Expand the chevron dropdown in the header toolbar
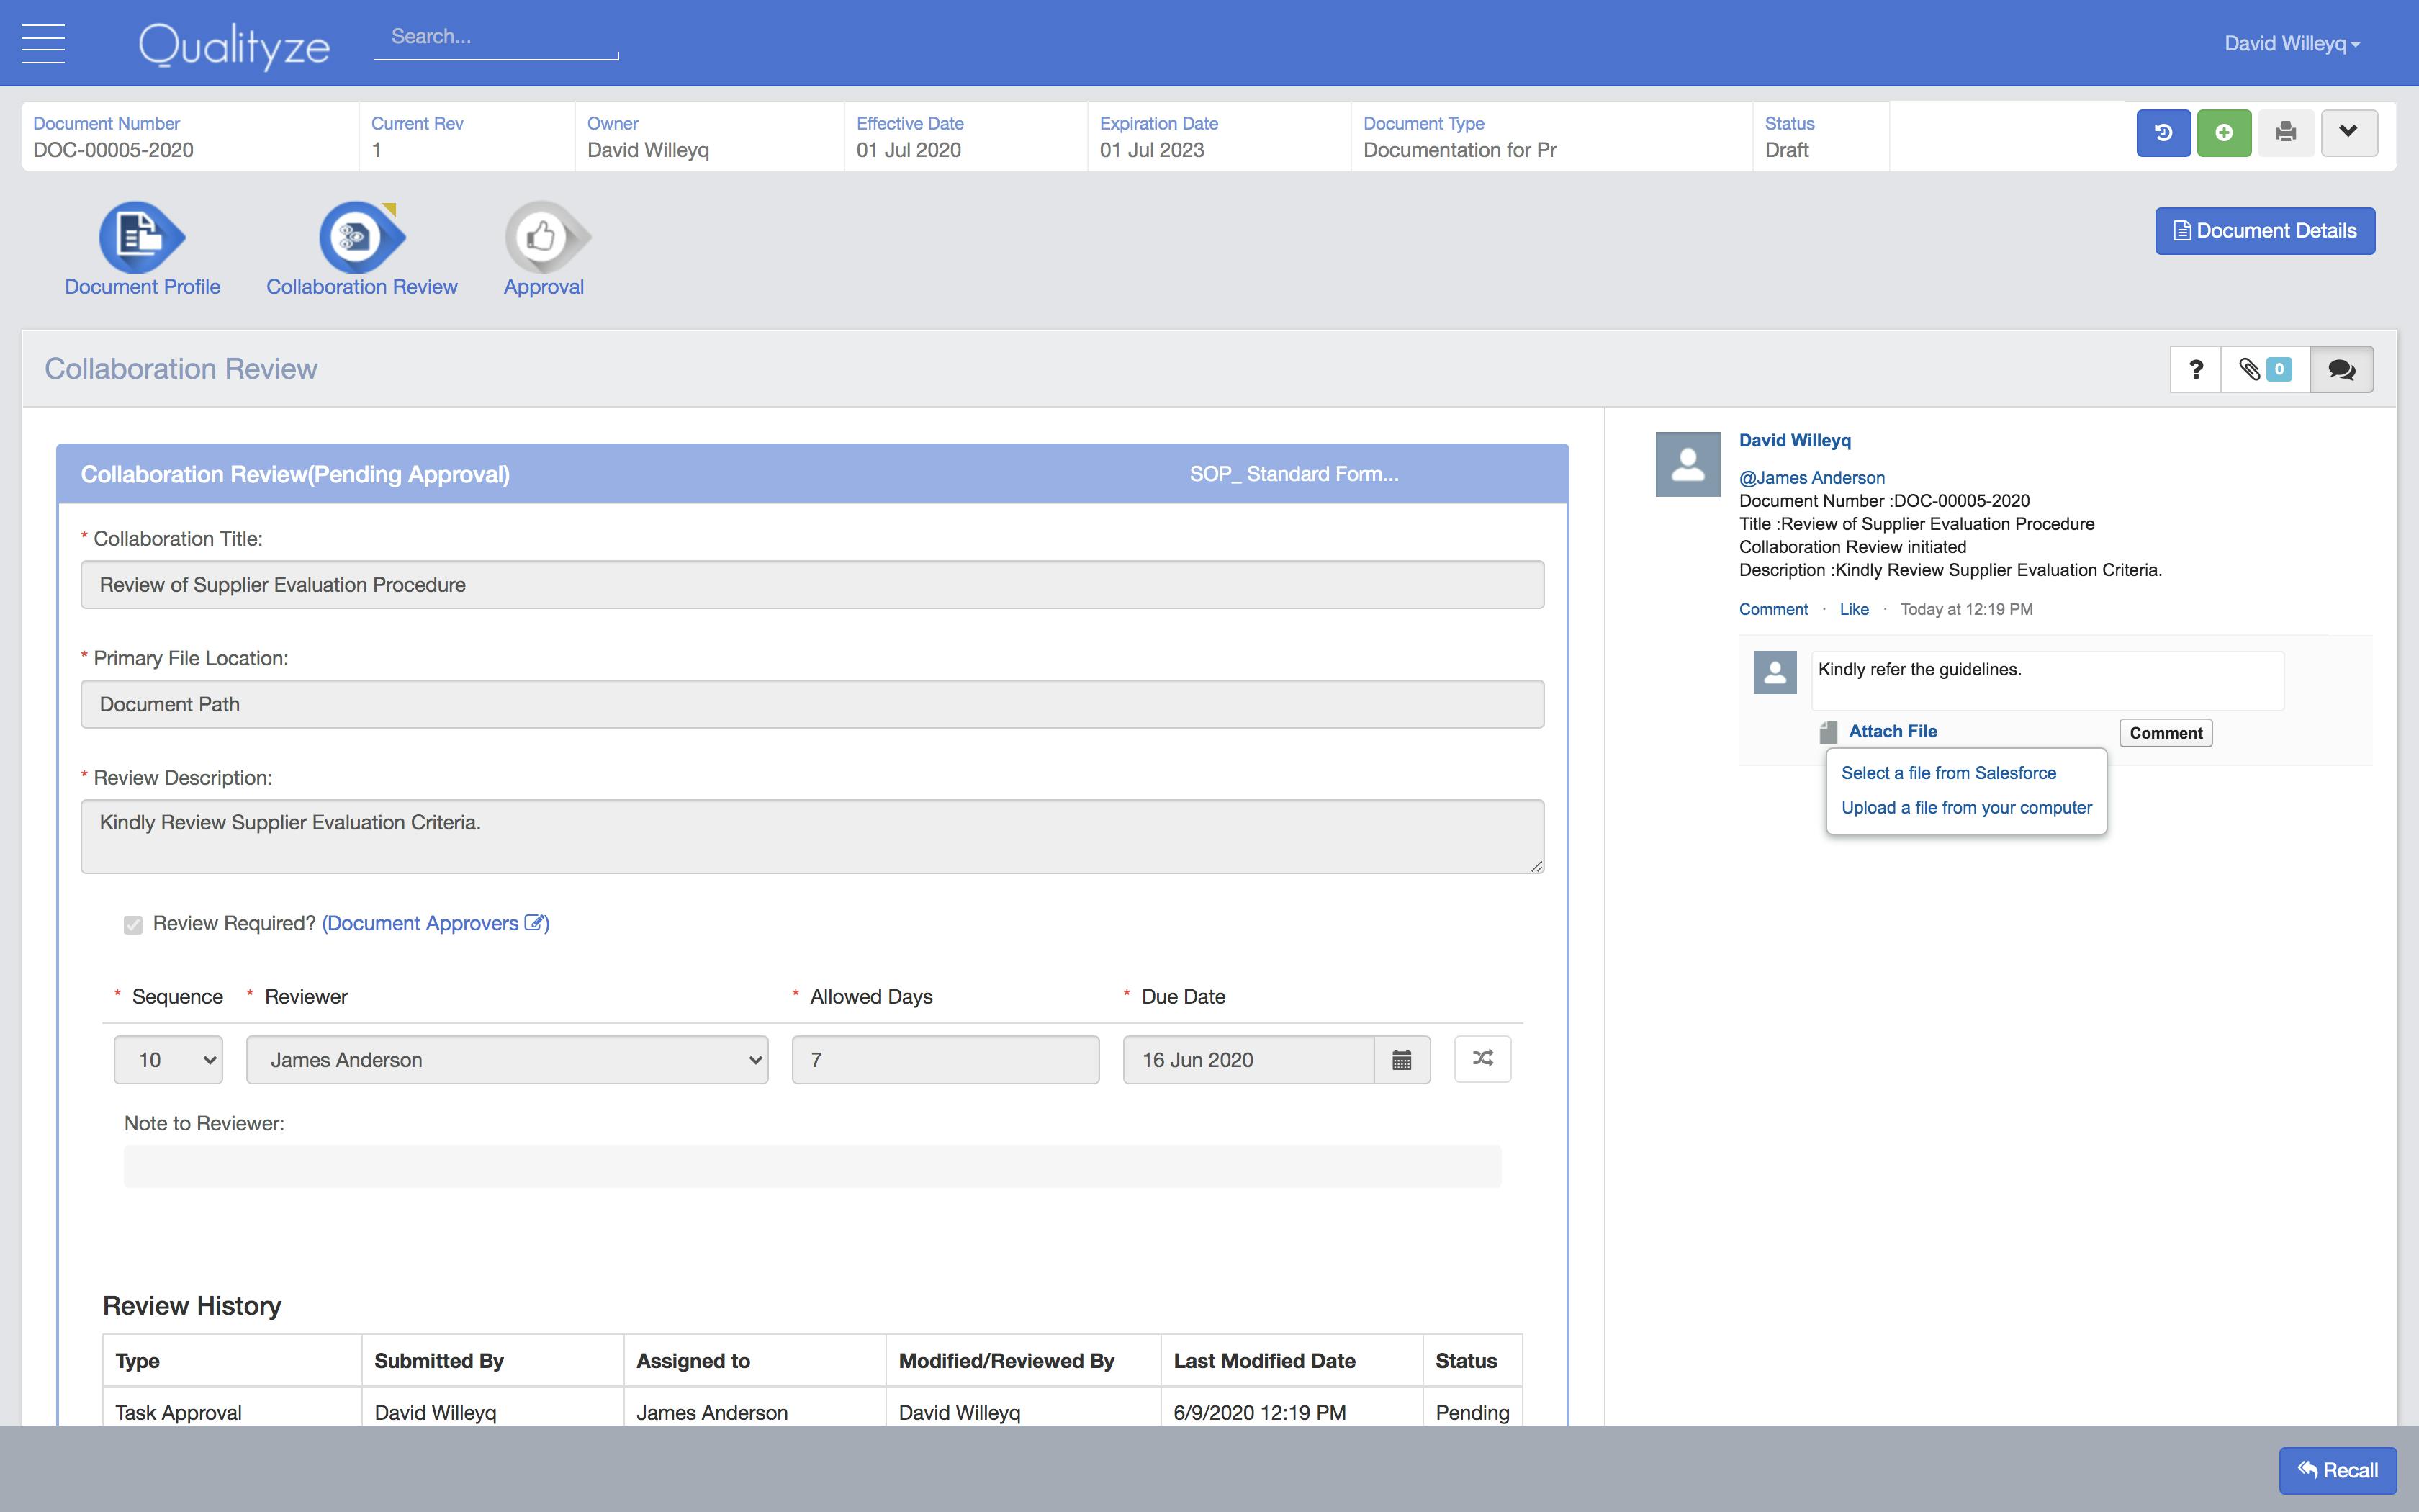 pyautogui.click(x=2349, y=132)
